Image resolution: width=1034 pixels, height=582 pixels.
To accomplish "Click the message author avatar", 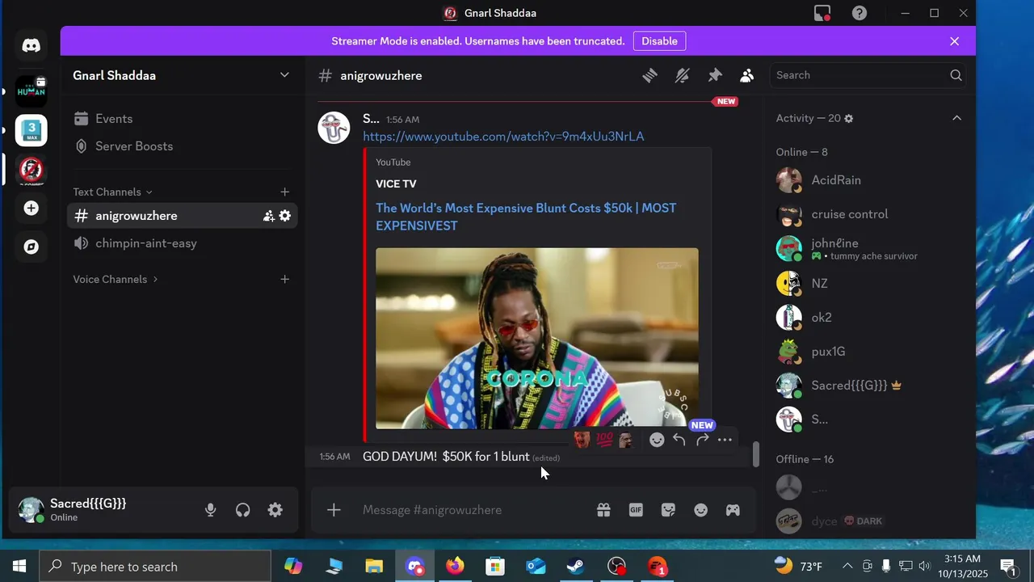I will (x=334, y=128).
